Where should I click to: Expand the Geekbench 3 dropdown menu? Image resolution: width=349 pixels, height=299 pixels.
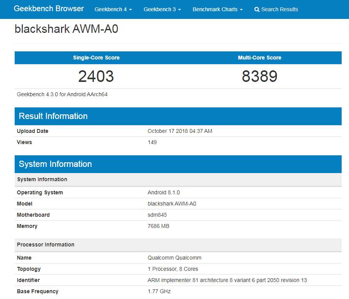[162, 9]
